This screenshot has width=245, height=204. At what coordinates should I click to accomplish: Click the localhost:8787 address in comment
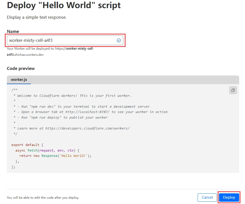[88, 112]
